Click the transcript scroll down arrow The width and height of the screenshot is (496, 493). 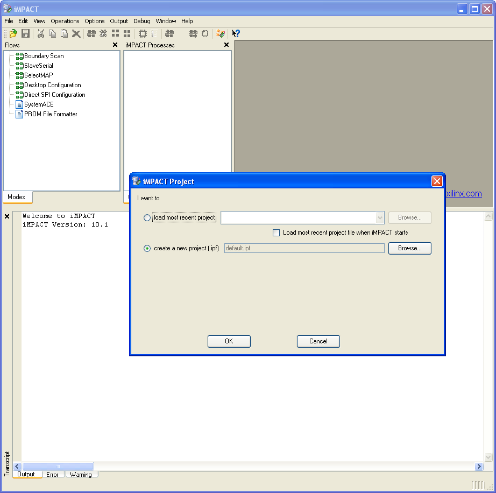pyautogui.click(x=488, y=457)
